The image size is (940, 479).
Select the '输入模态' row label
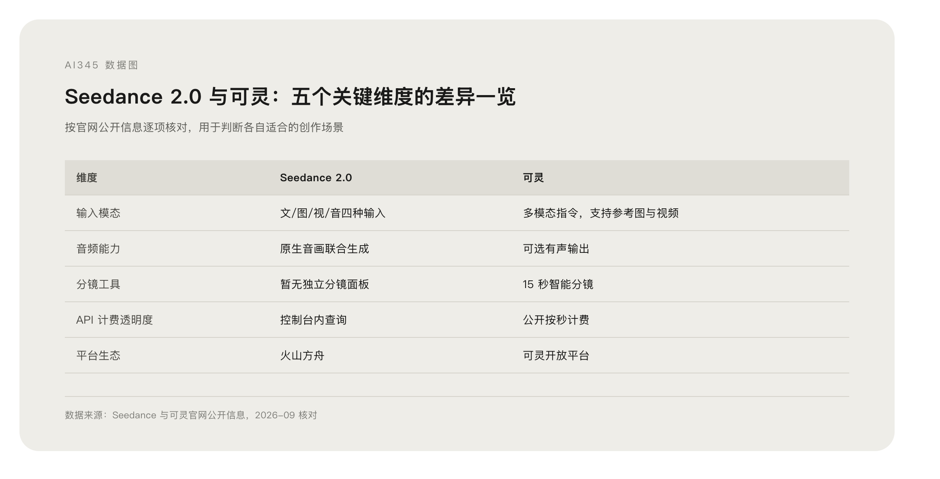98,213
